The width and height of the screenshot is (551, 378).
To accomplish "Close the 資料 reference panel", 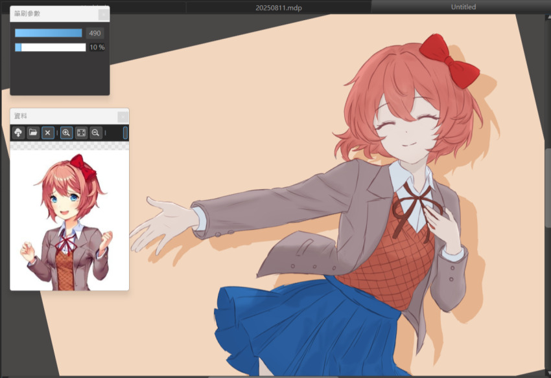I will [x=122, y=117].
